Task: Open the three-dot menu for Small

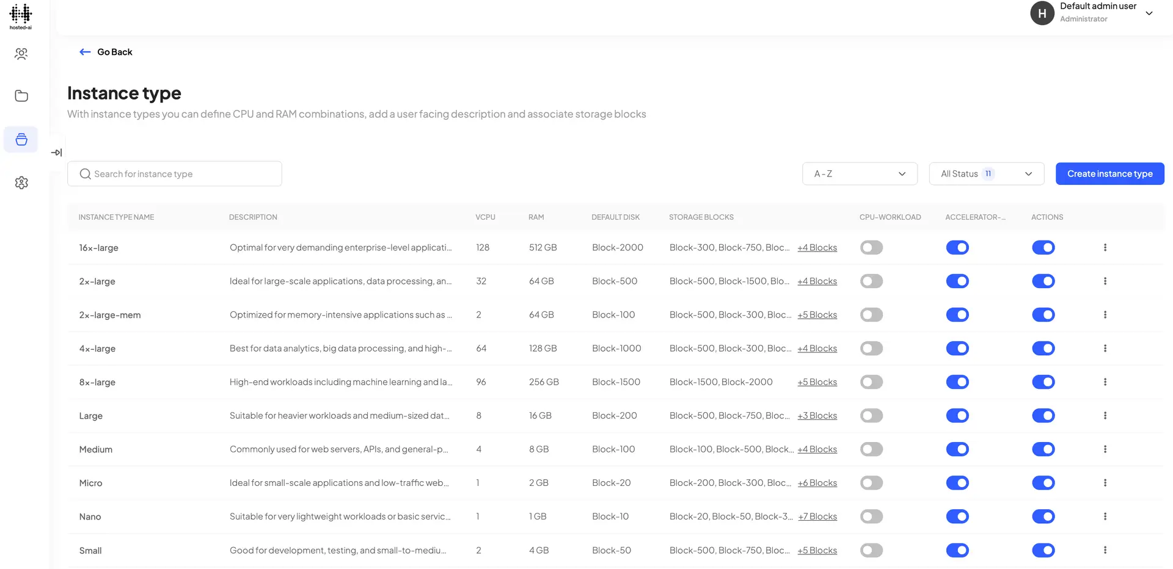Action: [x=1105, y=550]
